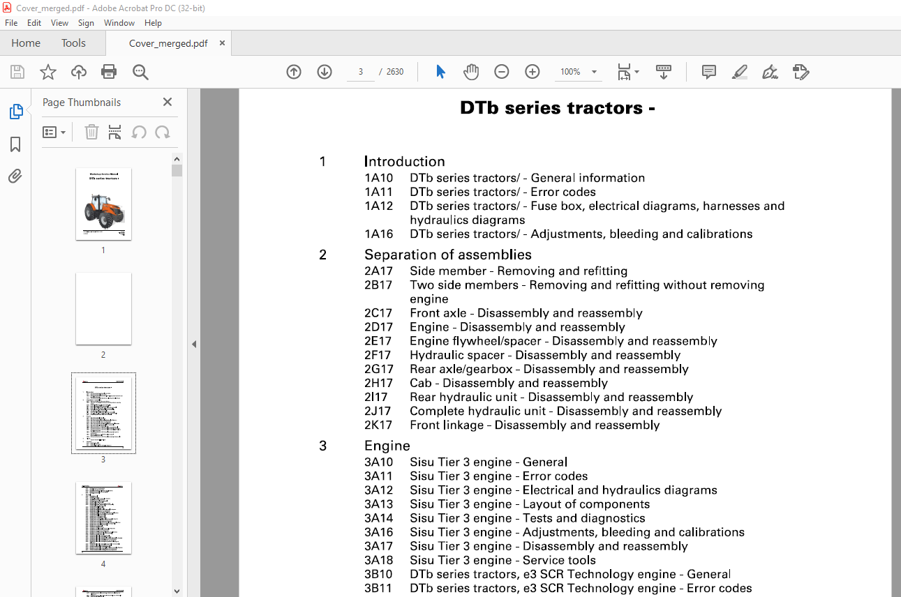Image resolution: width=901 pixels, height=597 pixels.
Task: Select the page 4 thumbnail
Action: click(103, 517)
